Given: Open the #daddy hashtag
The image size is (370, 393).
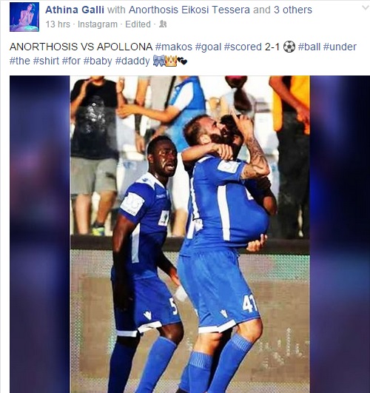Looking at the screenshot, I should click(x=132, y=61).
